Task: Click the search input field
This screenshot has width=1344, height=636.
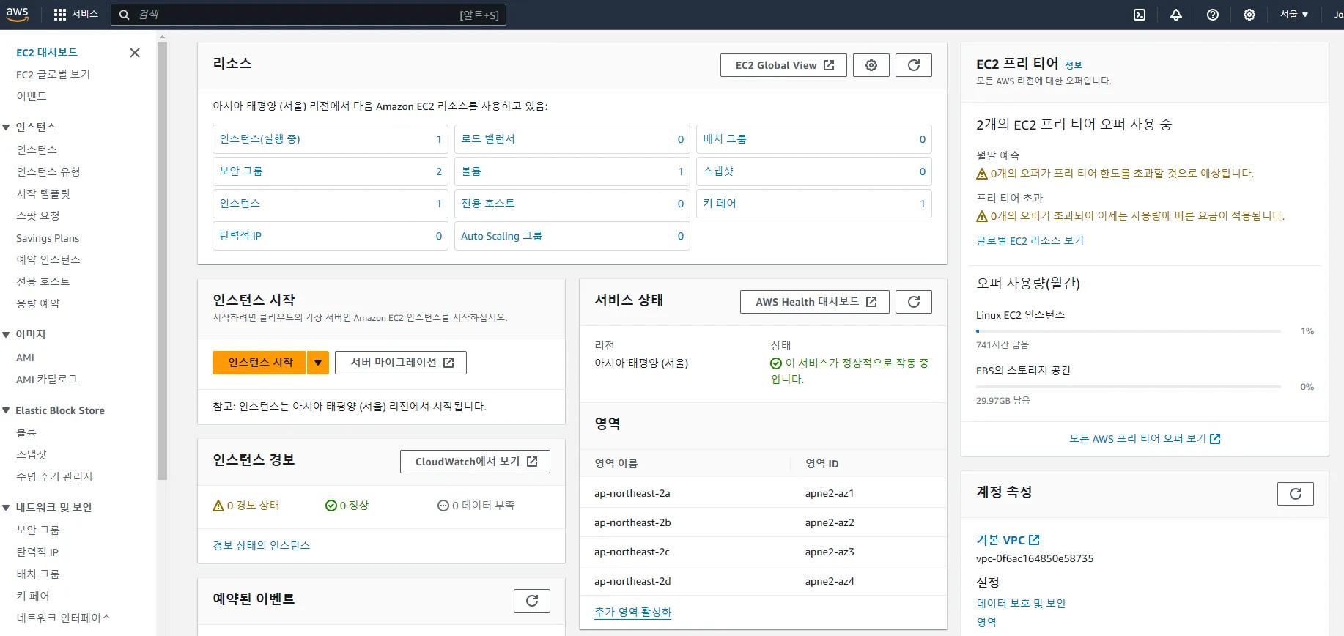Action: [309, 15]
